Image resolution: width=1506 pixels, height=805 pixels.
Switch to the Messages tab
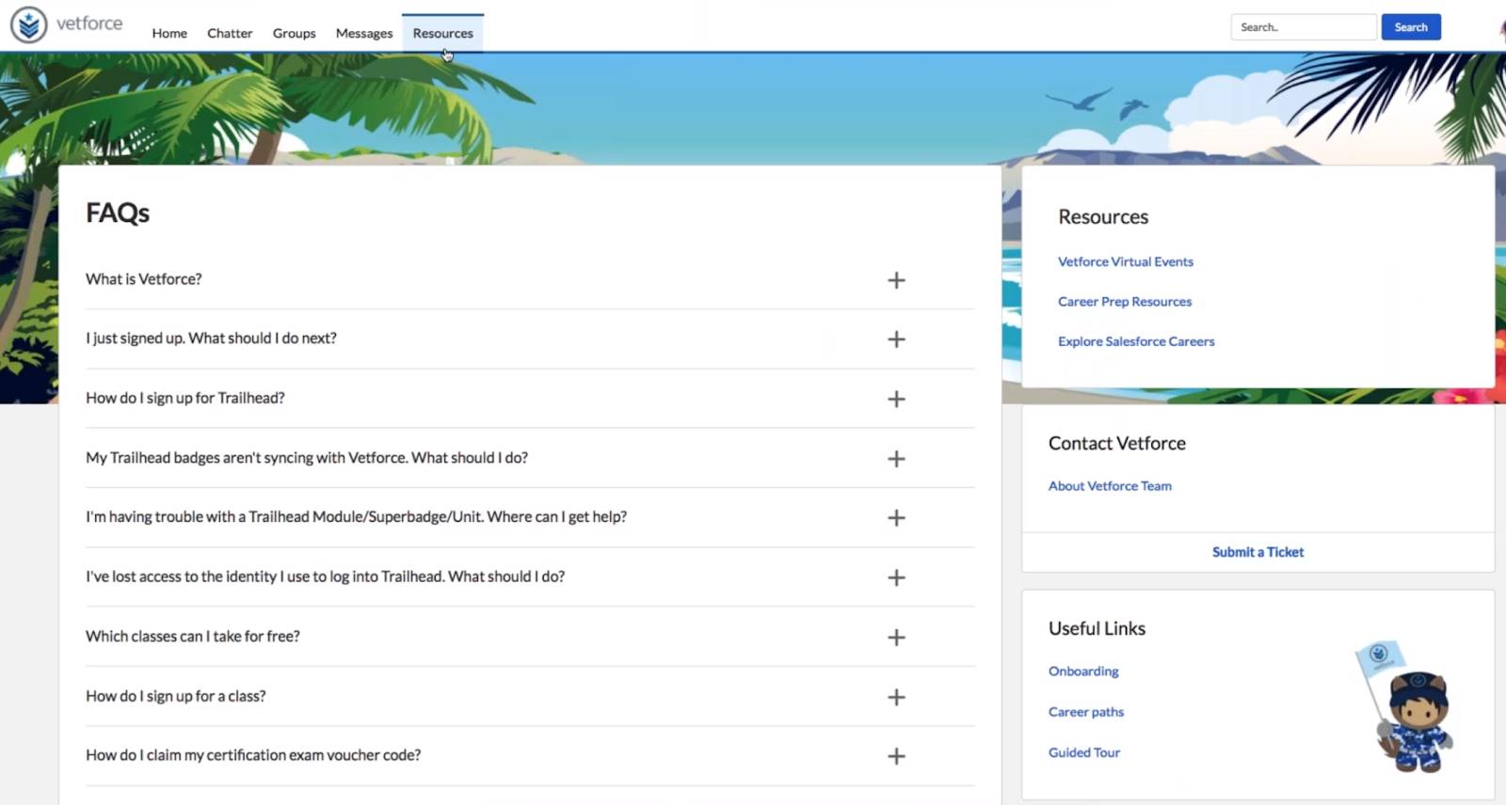tap(364, 33)
